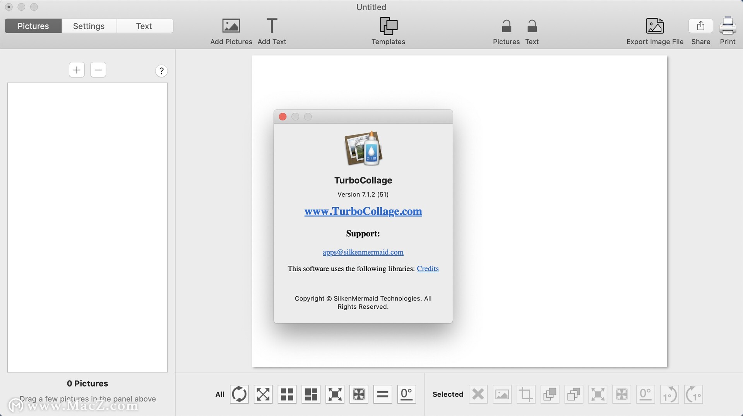743x416 pixels.
Task: Switch to the Text tab
Action: [144, 26]
